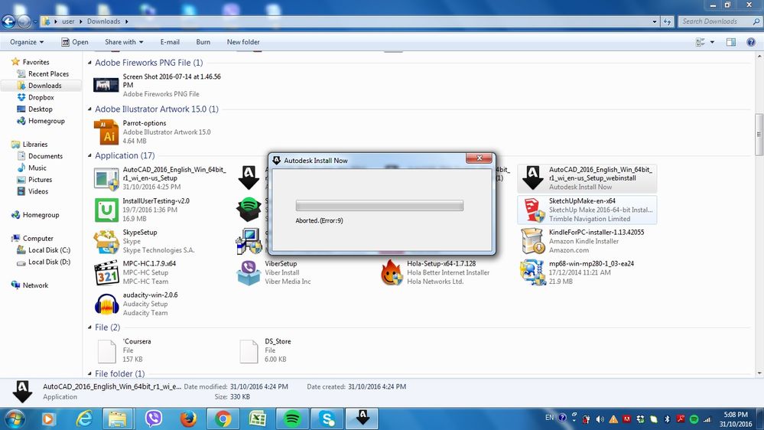The height and width of the screenshot is (430, 764).
Task: Select the SketchUpMake-en-x64 icon
Action: pyautogui.click(x=532, y=210)
